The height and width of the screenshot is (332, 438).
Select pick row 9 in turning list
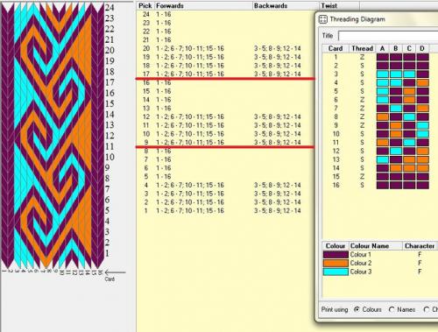[x=225, y=142]
